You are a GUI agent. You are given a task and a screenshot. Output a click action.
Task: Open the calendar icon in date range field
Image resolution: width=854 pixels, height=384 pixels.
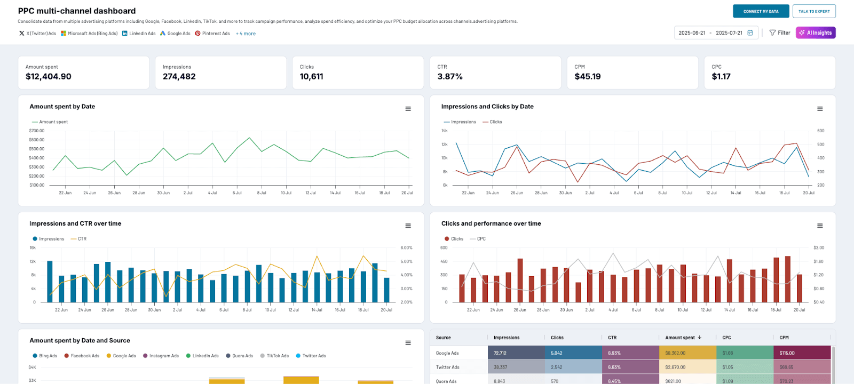750,33
